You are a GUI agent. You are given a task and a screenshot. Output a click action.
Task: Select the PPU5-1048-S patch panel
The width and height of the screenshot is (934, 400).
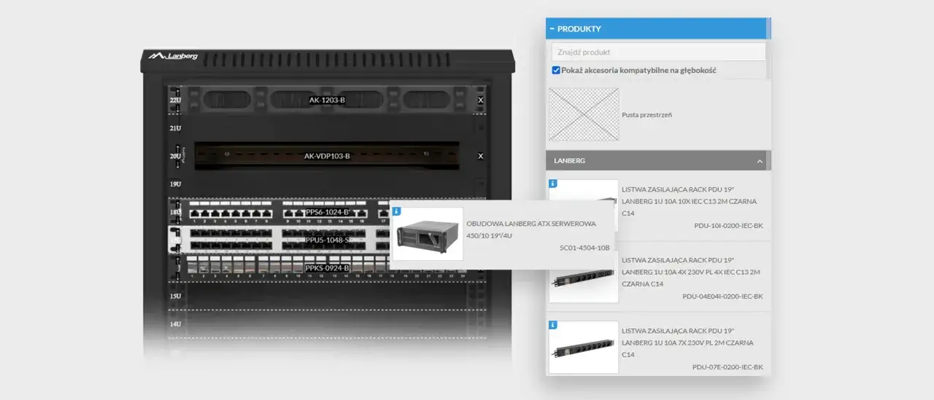[327, 240]
